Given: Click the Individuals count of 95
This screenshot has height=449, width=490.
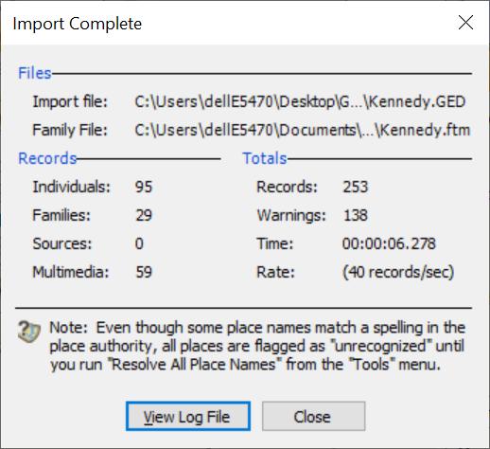Looking at the screenshot, I should (x=144, y=187).
